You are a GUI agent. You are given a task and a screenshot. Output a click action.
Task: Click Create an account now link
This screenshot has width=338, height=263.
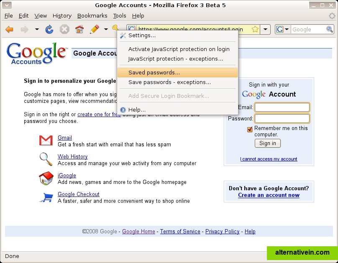(x=269, y=195)
